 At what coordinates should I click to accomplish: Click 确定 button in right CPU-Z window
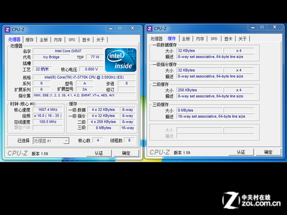point(268,152)
